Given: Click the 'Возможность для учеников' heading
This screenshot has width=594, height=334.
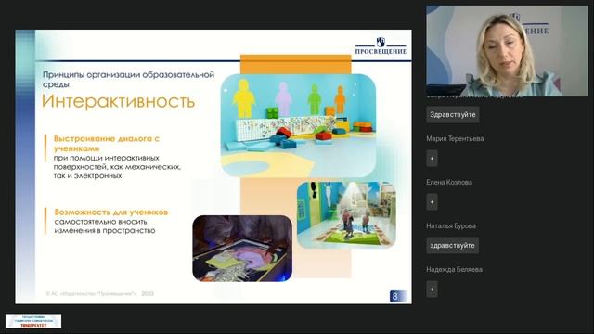Looking at the screenshot, I should pyautogui.click(x=111, y=212).
